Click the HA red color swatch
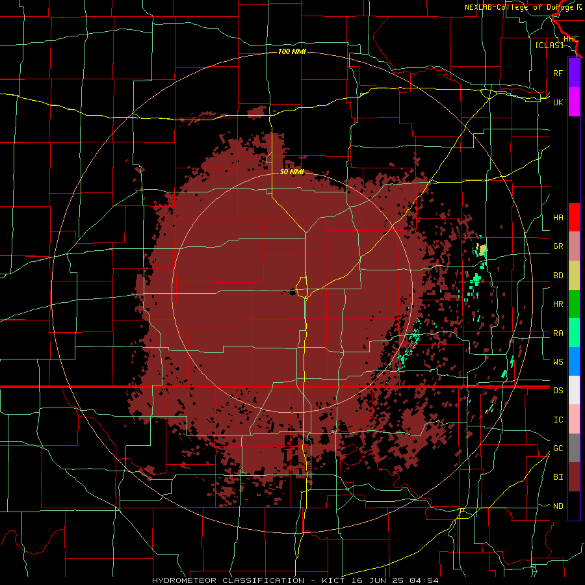The width and height of the screenshot is (585, 585). click(574, 217)
